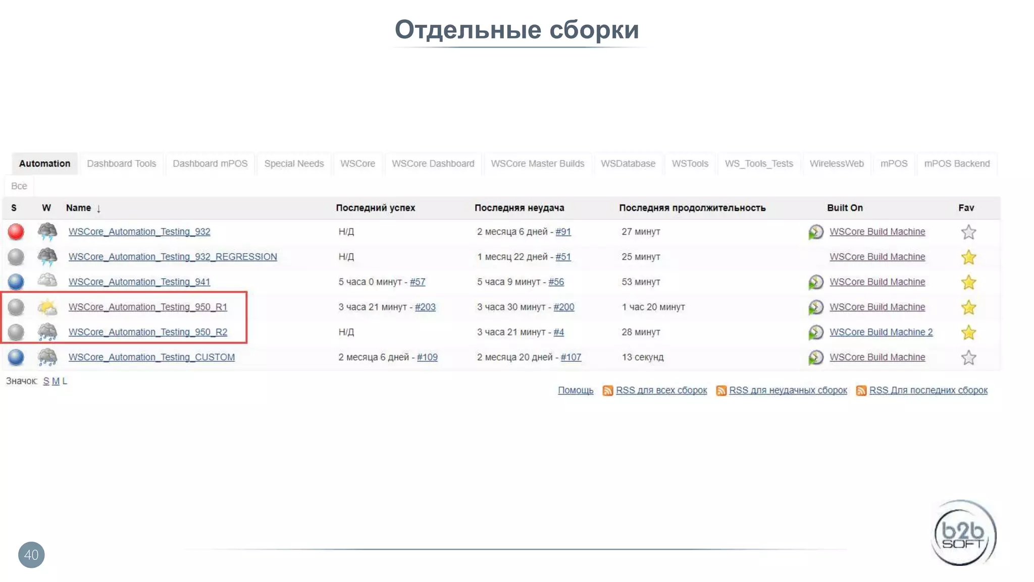Switch to WSCore Dashboard tab
Viewport: 1034px width, 582px height.
[x=433, y=164]
